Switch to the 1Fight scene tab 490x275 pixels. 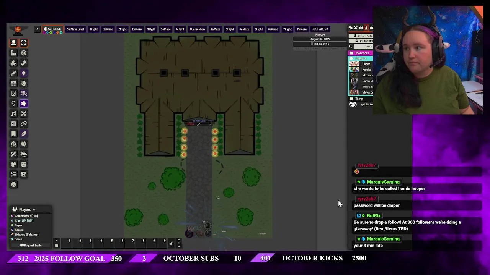coord(93,29)
